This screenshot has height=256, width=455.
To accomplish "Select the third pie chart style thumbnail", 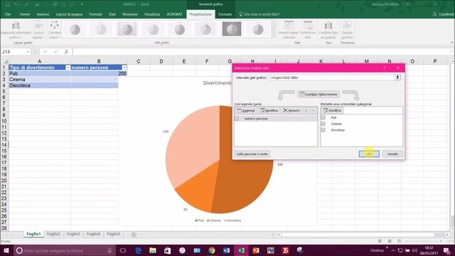I will (x=127, y=29).
